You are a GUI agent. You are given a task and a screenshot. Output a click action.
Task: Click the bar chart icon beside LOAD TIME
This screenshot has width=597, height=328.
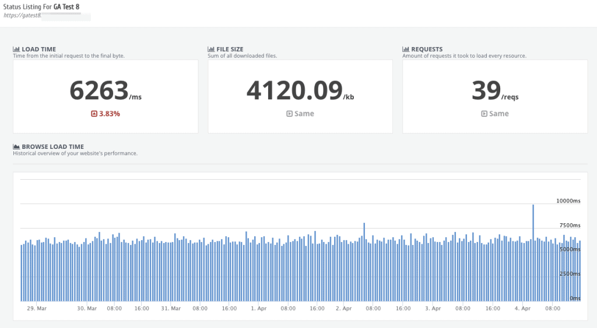tap(16, 49)
